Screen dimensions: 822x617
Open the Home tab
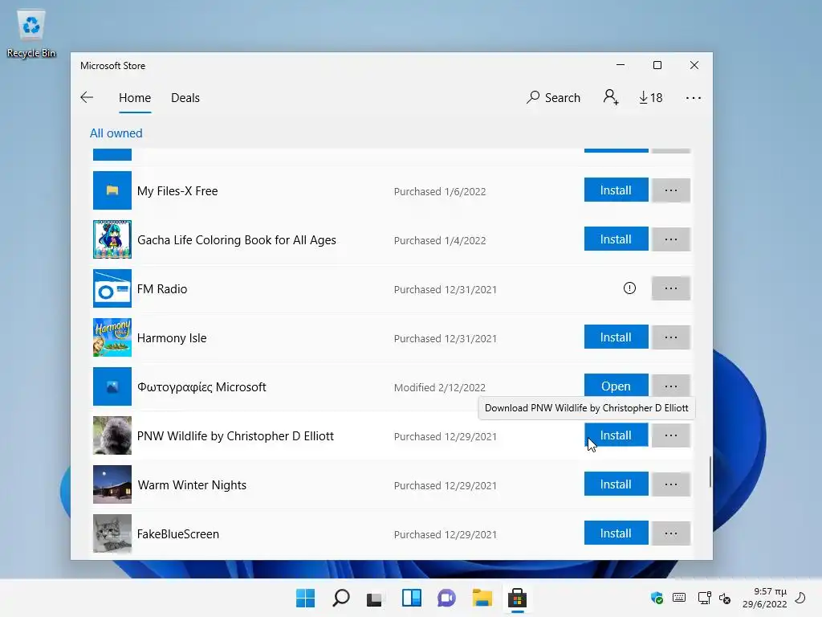(135, 98)
